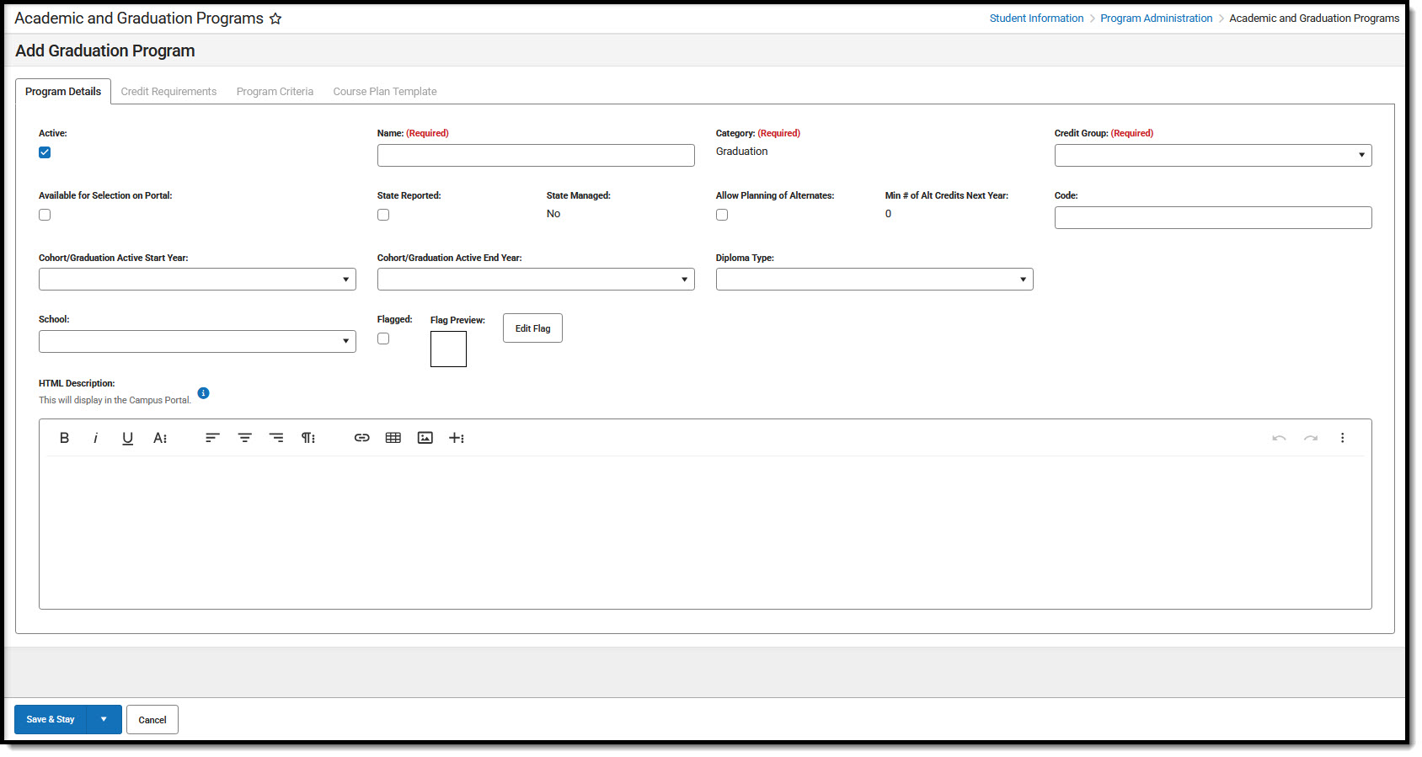The height and width of the screenshot is (757, 1422).
Task: Undo the last editor change
Action: point(1279,438)
